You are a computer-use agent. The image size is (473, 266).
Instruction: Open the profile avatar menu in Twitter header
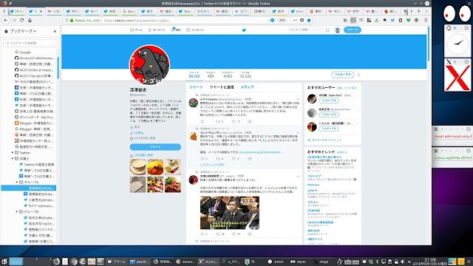click(x=337, y=30)
